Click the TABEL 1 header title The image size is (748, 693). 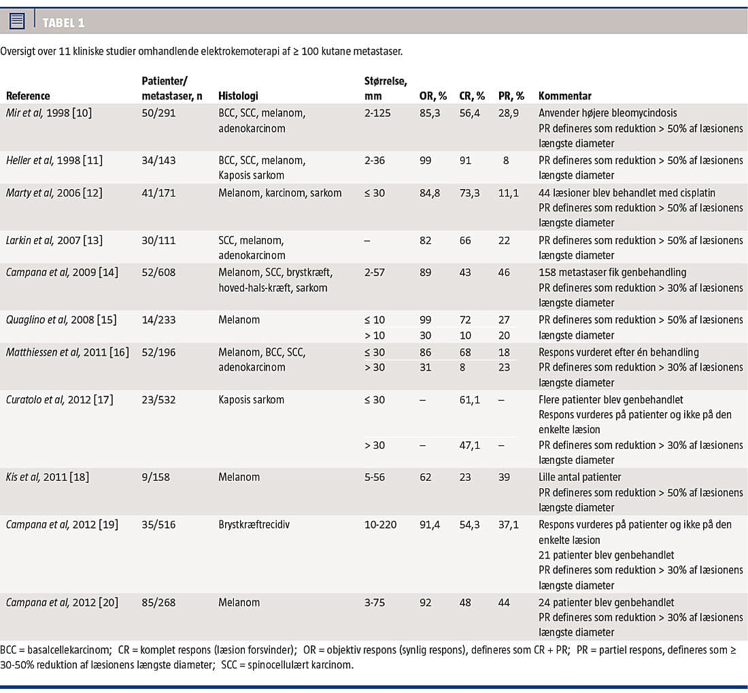click(63, 23)
